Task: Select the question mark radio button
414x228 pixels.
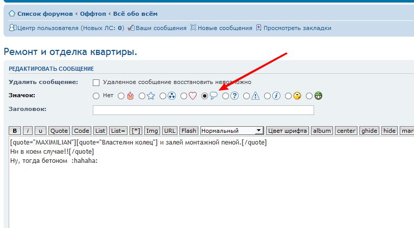Action: 225,96
